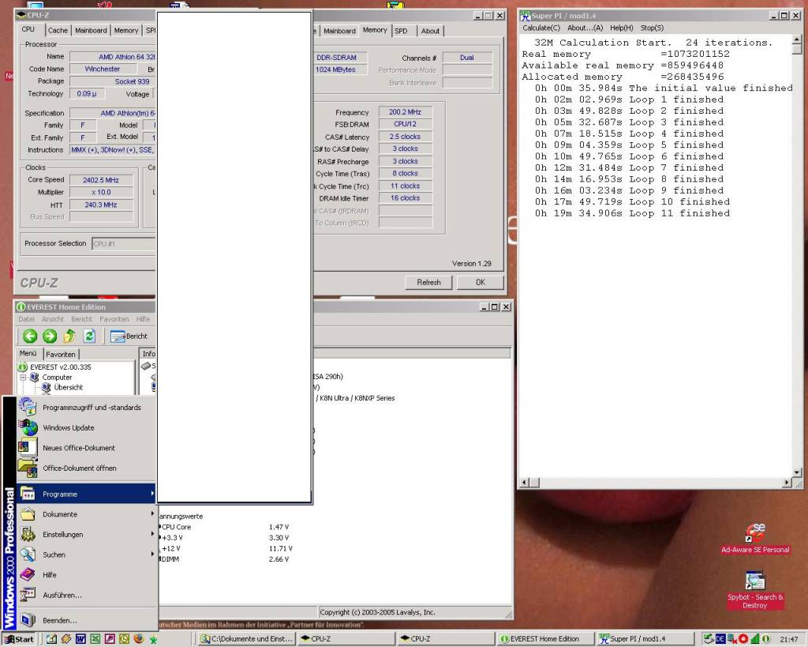Click the first quick launch icon beside Start

51,639
